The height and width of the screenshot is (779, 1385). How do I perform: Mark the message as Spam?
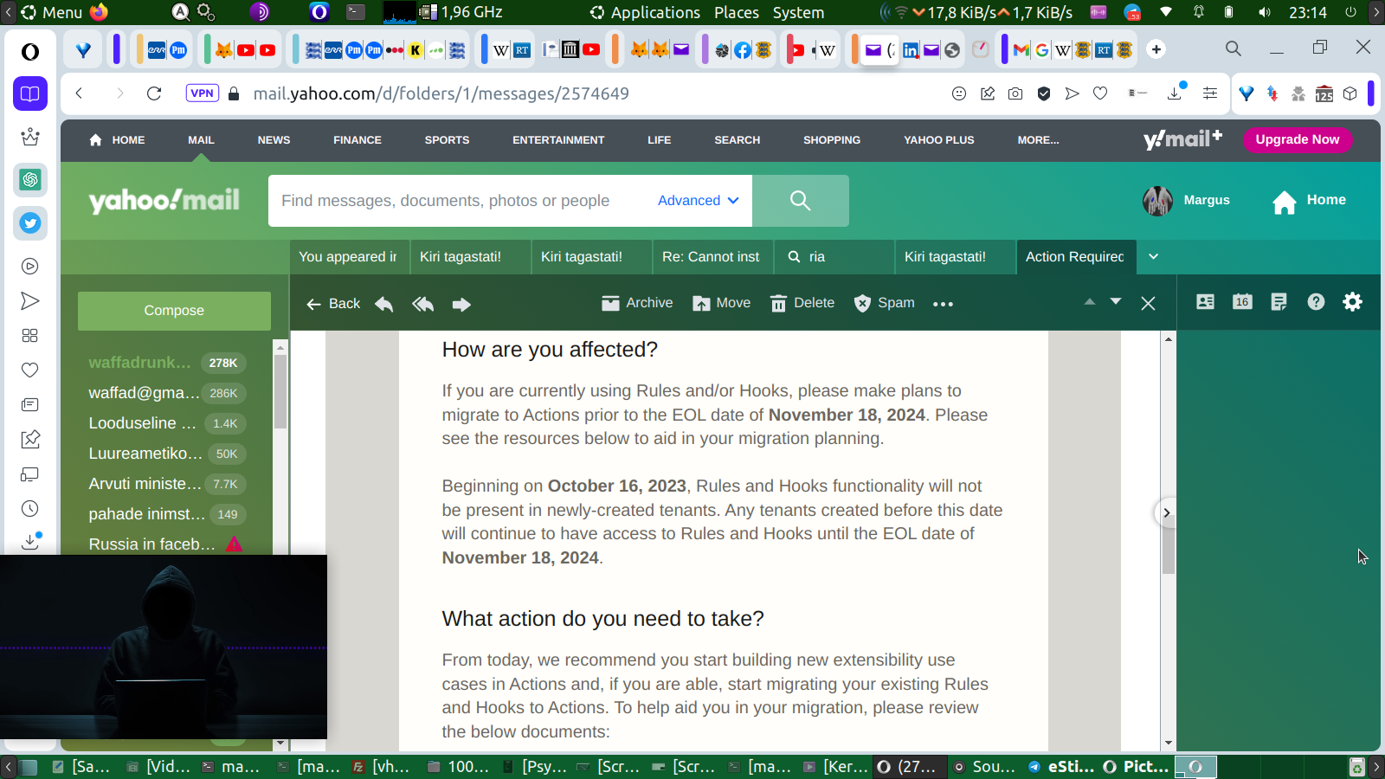pyautogui.click(x=884, y=303)
